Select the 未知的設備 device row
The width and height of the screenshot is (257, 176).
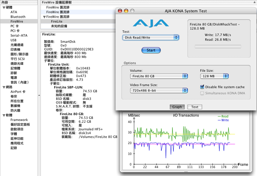[78, 26]
